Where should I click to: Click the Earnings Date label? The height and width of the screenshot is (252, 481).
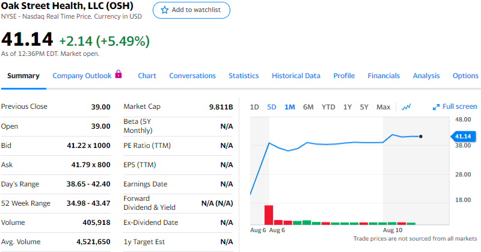pyautogui.click(x=146, y=184)
